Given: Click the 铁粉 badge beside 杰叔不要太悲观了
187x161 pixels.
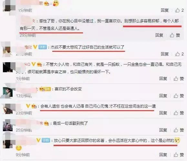Looking at the screenshot, I should (43, 47).
